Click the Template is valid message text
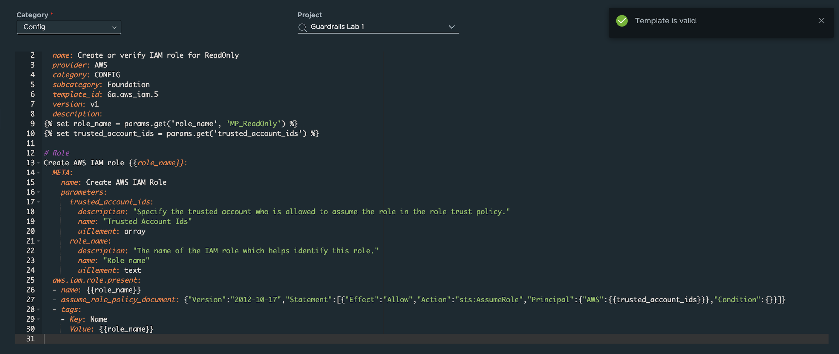Screen dimensions: 839x354 tap(666, 21)
